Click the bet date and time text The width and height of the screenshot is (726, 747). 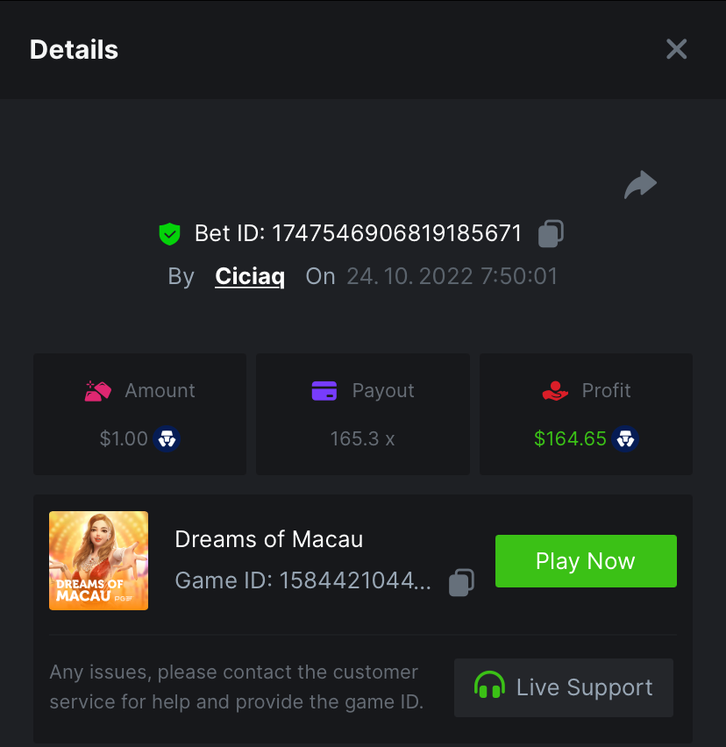(x=452, y=276)
